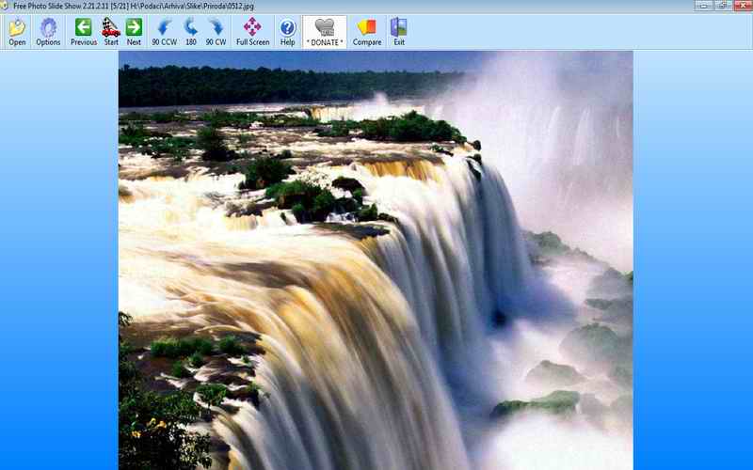Close the Free Photo Slide Show window

click(741, 5)
